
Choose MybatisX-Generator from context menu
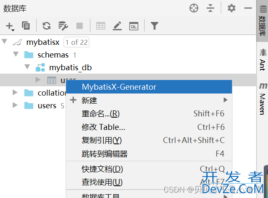(x=149, y=87)
